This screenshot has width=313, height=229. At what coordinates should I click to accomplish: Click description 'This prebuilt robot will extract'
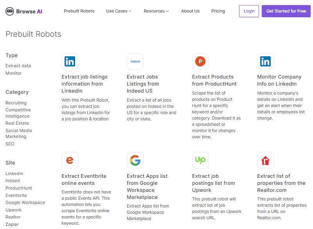click(217, 208)
